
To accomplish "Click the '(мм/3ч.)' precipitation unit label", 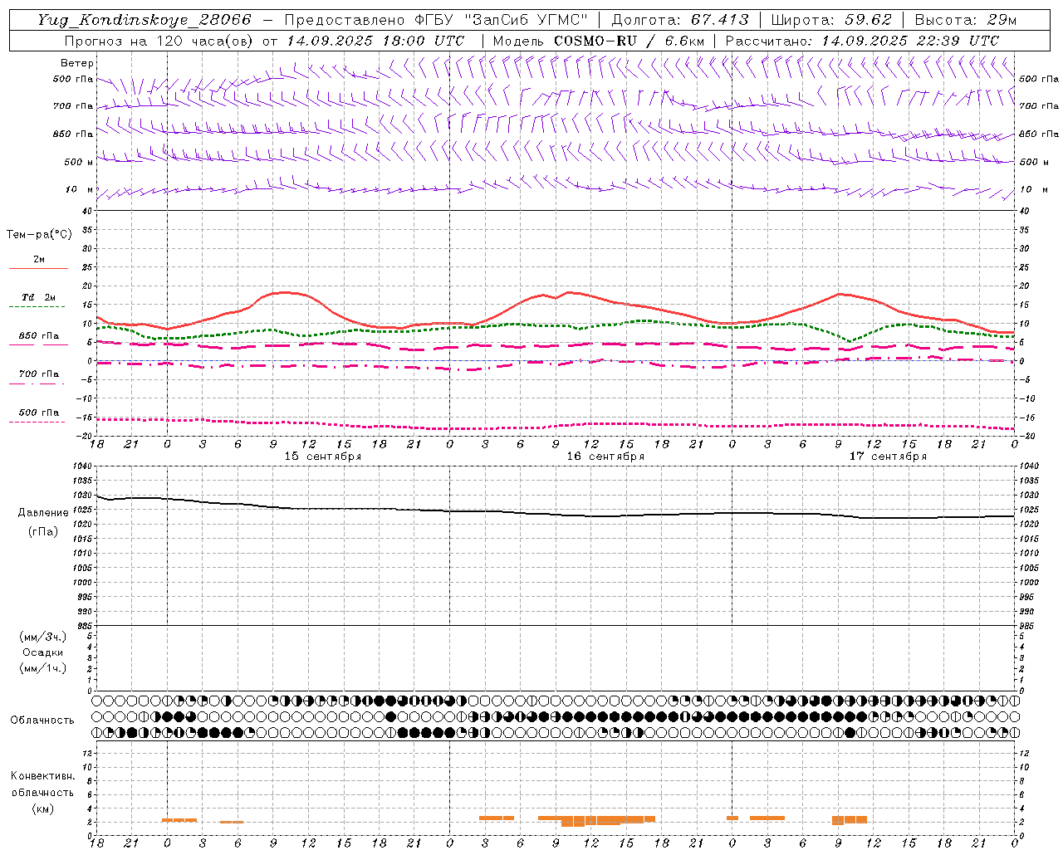I will (43, 637).
